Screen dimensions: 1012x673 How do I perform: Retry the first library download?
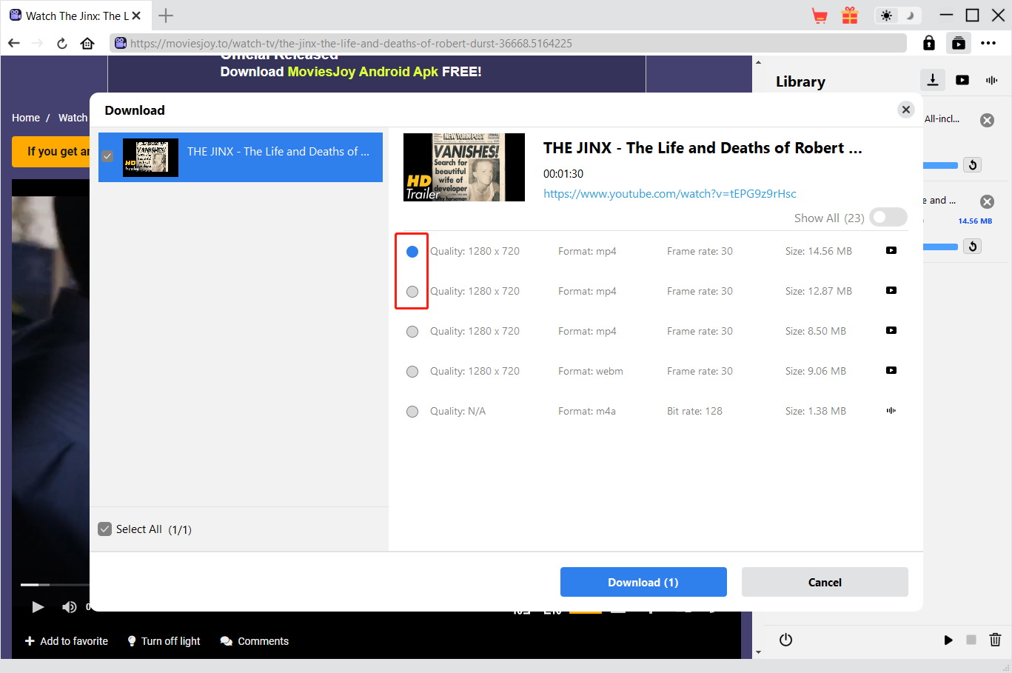pos(973,165)
